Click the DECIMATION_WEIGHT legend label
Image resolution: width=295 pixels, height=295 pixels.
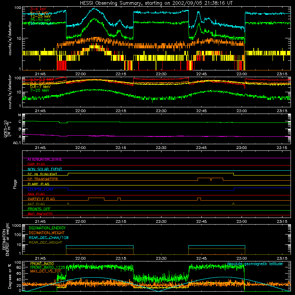(x=47, y=233)
